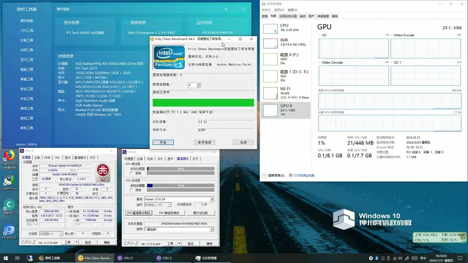Click CPU 稳定性测试 button in CPU-Z
The height and width of the screenshot is (263, 468).
[x=169, y=213]
